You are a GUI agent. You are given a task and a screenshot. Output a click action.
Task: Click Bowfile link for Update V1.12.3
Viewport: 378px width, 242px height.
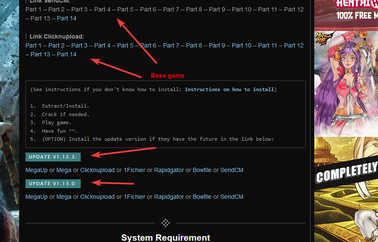(x=202, y=170)
